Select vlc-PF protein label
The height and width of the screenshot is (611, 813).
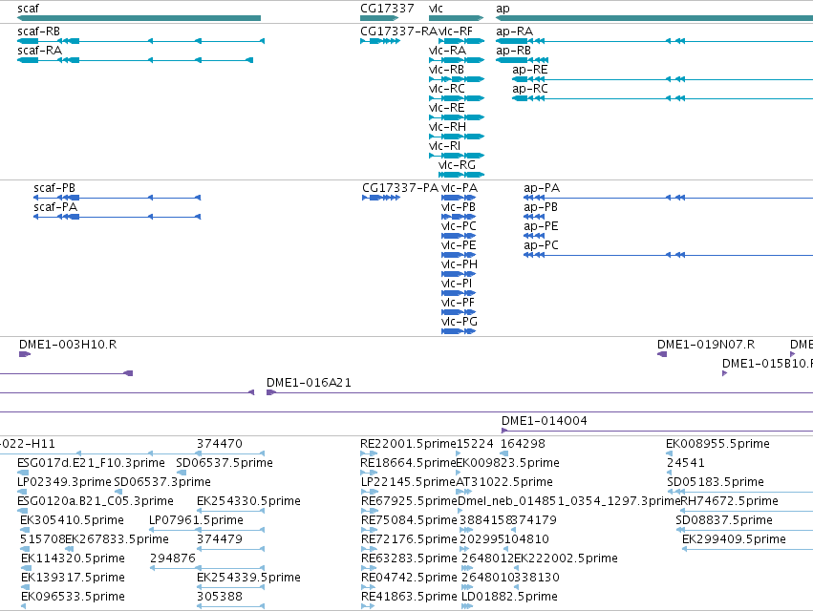(x=458, y=303)
